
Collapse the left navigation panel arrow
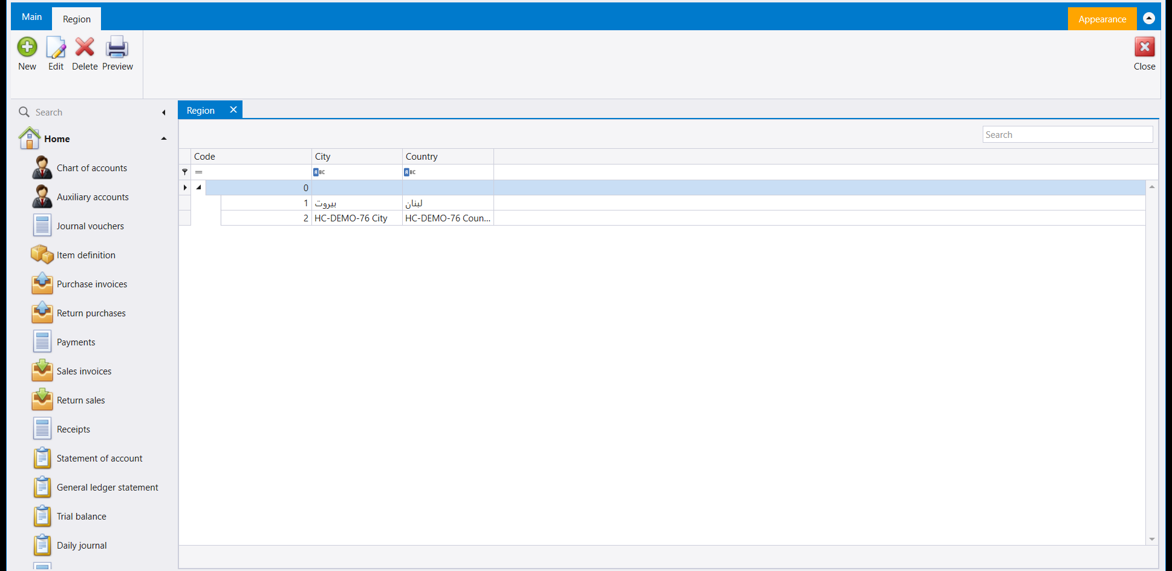164,113
